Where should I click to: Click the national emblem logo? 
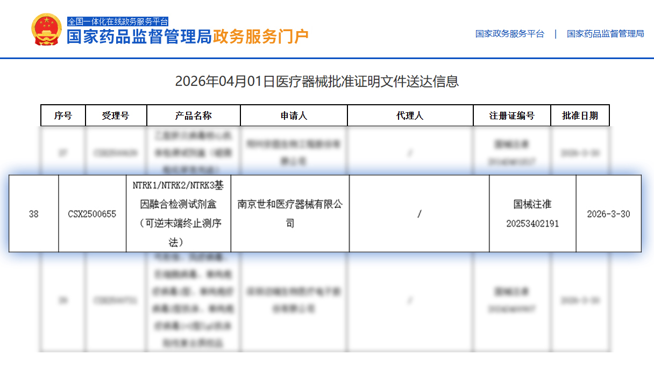(x=45, y=31)
